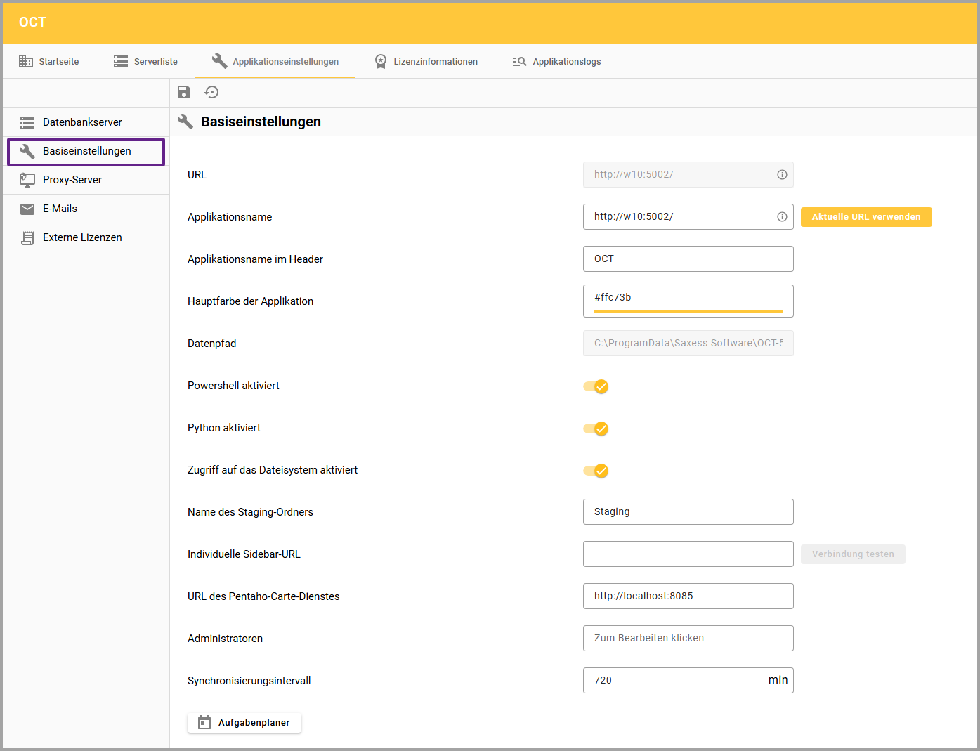Viewport: 980px width, 751px height.
Task: Go to the Applikationslogs tab
Action: pos(557,62)
